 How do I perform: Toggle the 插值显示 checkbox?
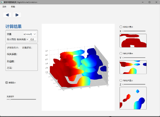[x=7, y=83]
